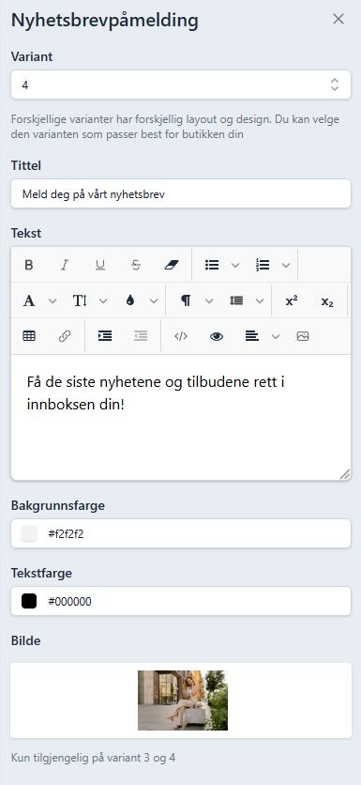Decrease paragraph indent
Screen dimensions: 361x785
click(x=141, y=336)
